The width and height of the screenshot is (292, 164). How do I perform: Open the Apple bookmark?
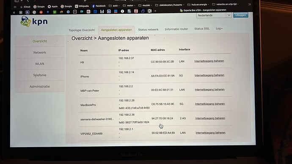[52, 6]
